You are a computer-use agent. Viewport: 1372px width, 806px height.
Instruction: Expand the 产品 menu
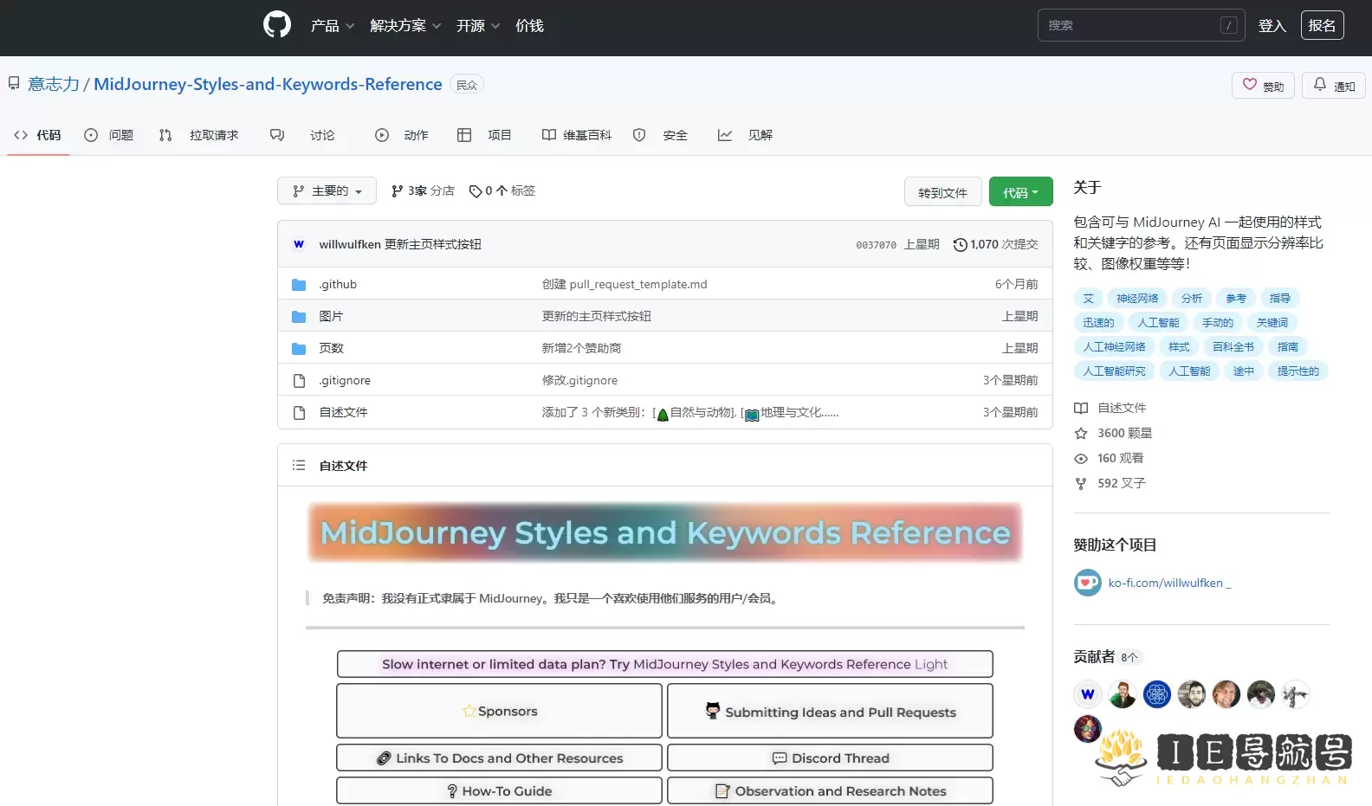click(x=333, y=26)
